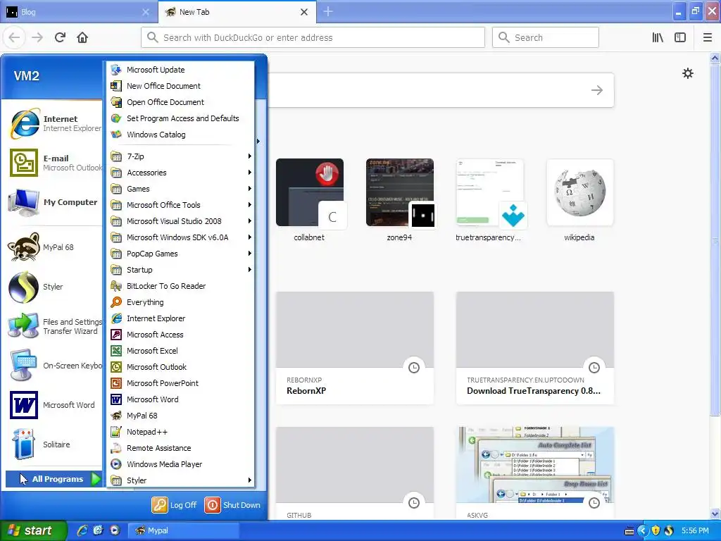Launch Microsoft Access
The image size is (721, 541).
coord(181,335)
